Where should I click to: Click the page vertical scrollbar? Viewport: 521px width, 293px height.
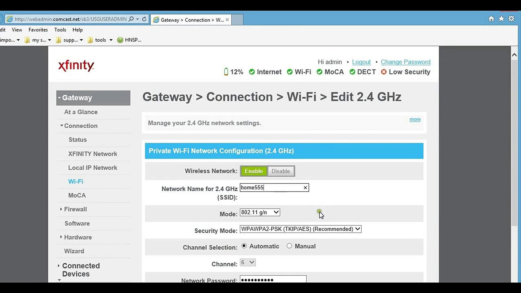(514, 142)
